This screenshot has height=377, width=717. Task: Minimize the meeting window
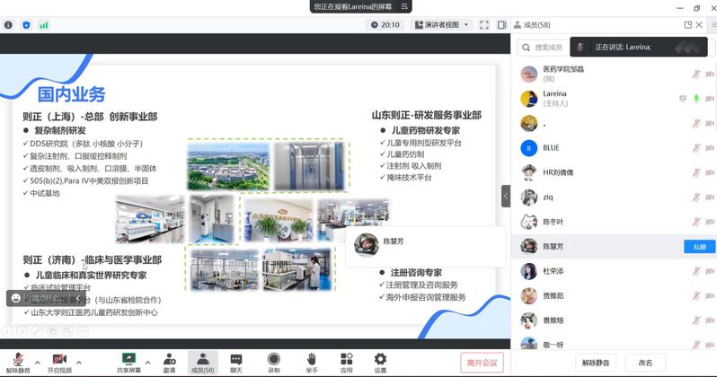click(680, 8)
